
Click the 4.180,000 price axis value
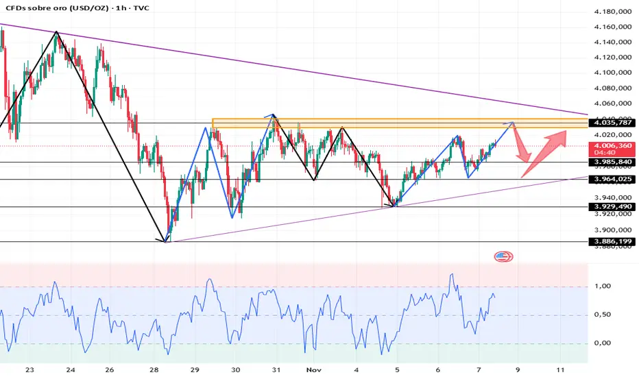click(x=613, y=12)
